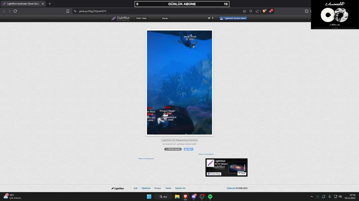Open the Reklam Ver footer link
359x201 pixels.
tap(180, 188)
